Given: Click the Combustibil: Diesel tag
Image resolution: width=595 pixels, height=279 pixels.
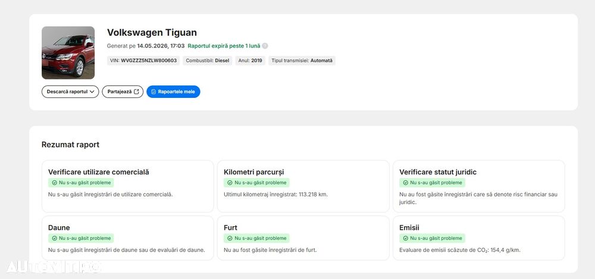Looking at the screenshot, I should (208, 61).
